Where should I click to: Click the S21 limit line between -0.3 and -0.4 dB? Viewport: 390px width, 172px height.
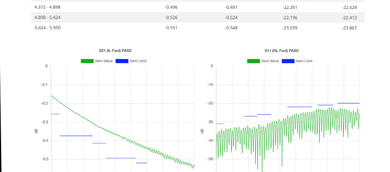point(76,136)
